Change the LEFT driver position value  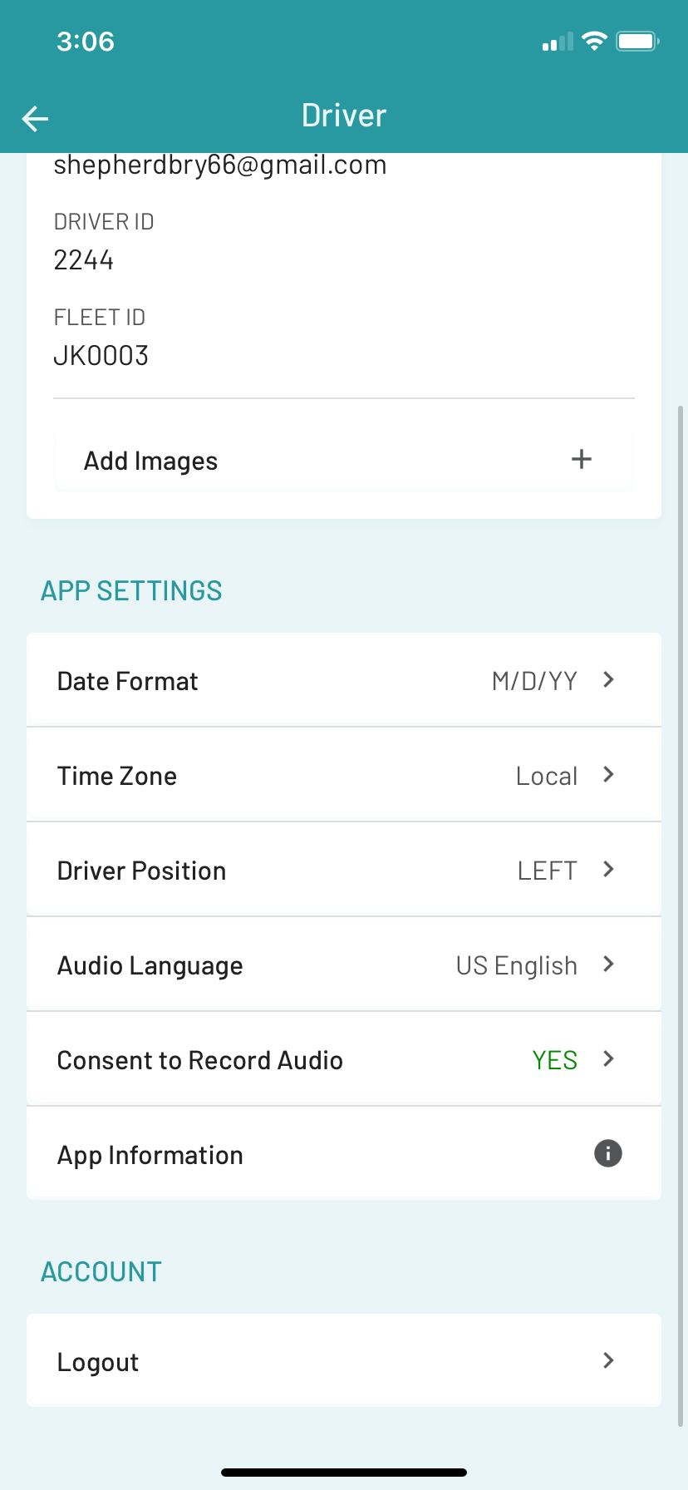547,871
